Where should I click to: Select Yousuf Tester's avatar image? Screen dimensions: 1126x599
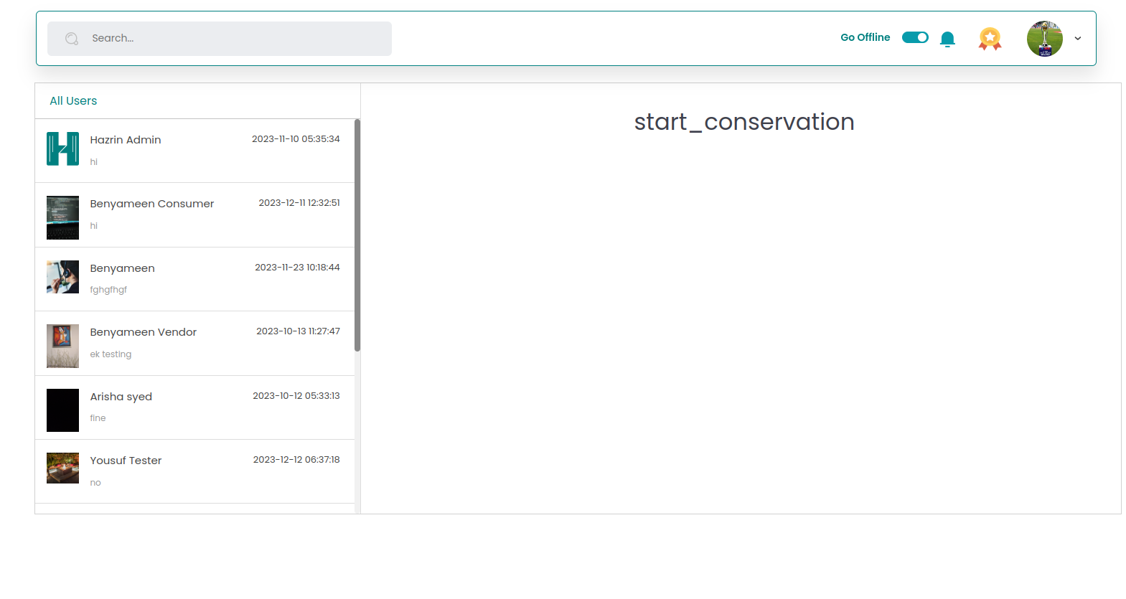(62, 468)
